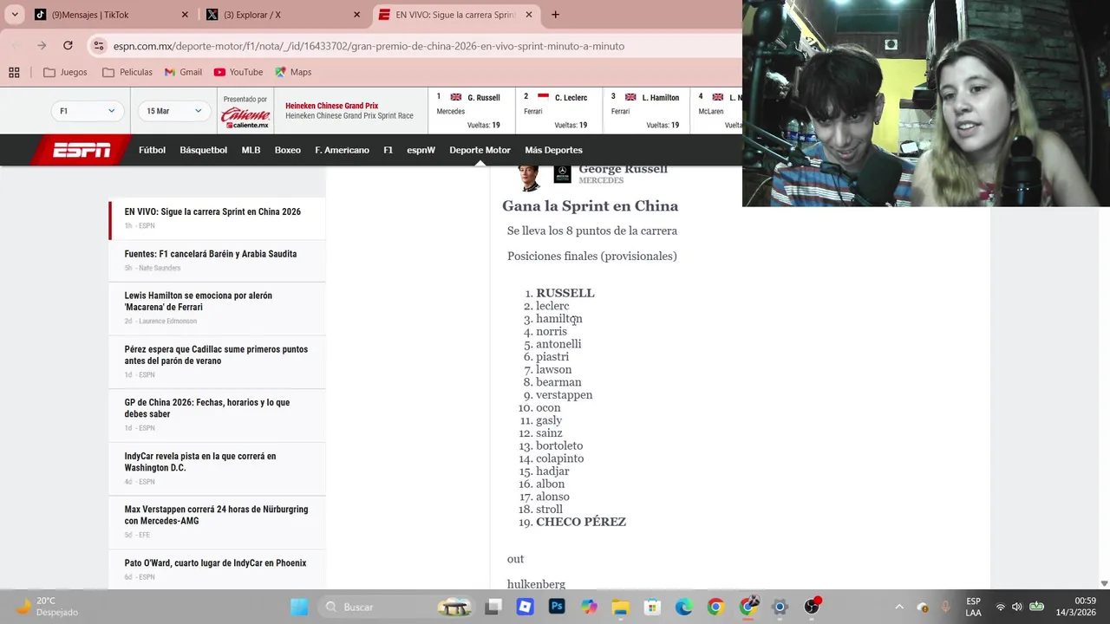
Task: Close the Explorar / X tab
Action: [356, 14]
